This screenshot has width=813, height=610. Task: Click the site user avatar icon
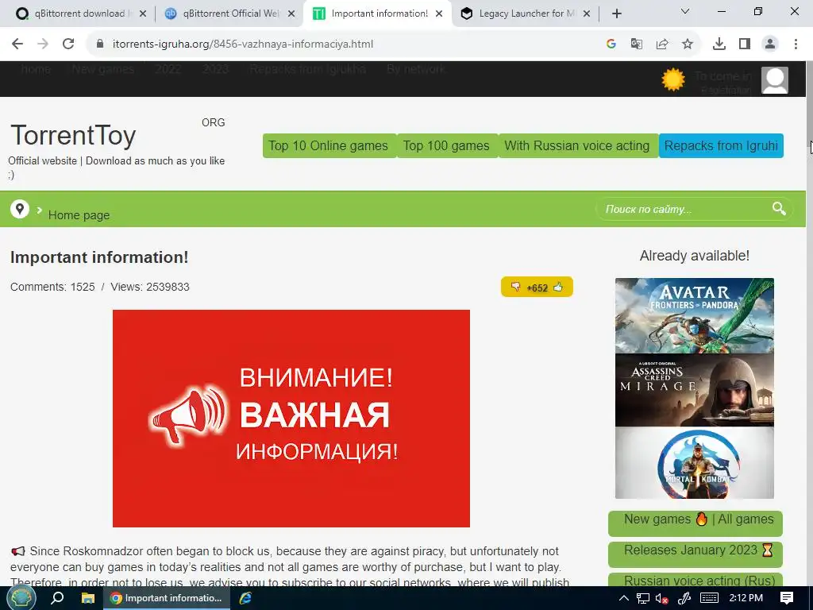click(x=775, y=80)
